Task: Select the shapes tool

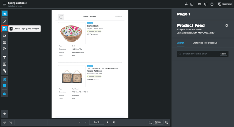Action: click(5, 71)
